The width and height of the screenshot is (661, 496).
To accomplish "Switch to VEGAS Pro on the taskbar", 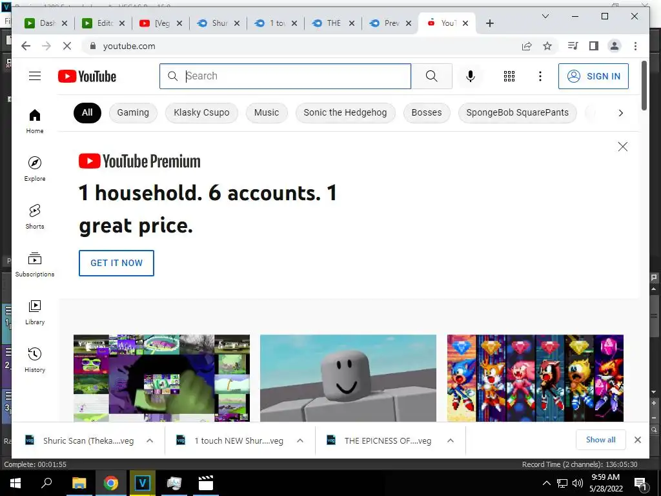I will [x=142, y=483].
